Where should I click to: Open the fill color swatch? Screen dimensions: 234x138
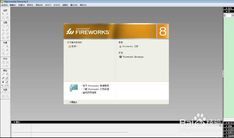click(7, 82)
